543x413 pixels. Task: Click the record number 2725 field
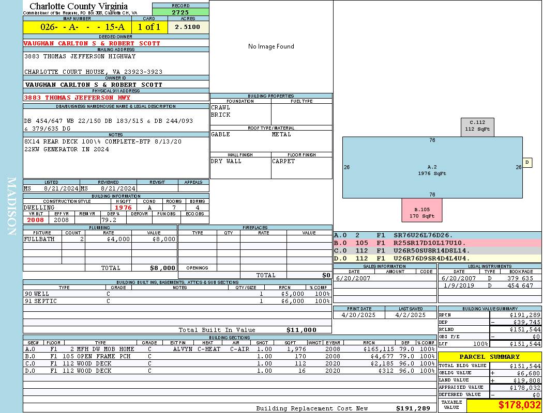click(x=180, y=12)
